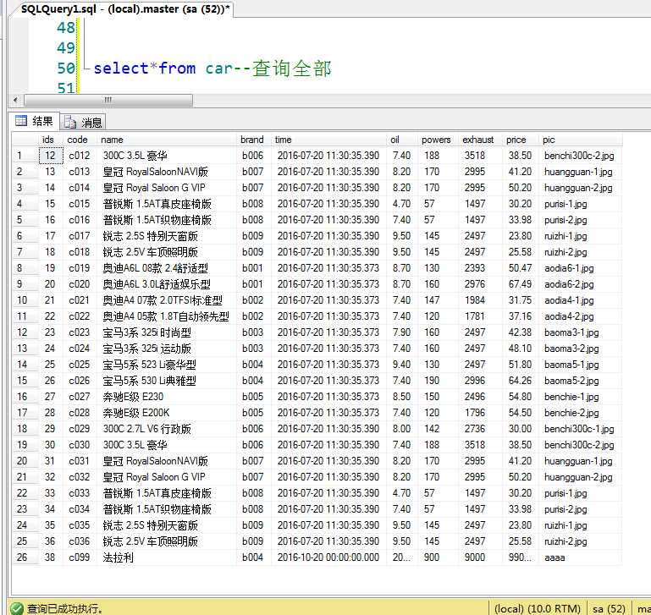Click the oil column header

pyautogui.click(x=402, y=140)
